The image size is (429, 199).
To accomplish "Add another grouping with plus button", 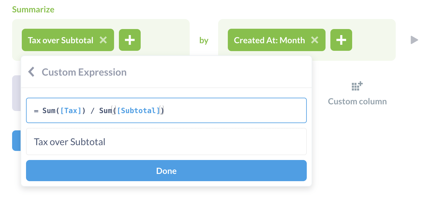I will (x=341, y=40).
